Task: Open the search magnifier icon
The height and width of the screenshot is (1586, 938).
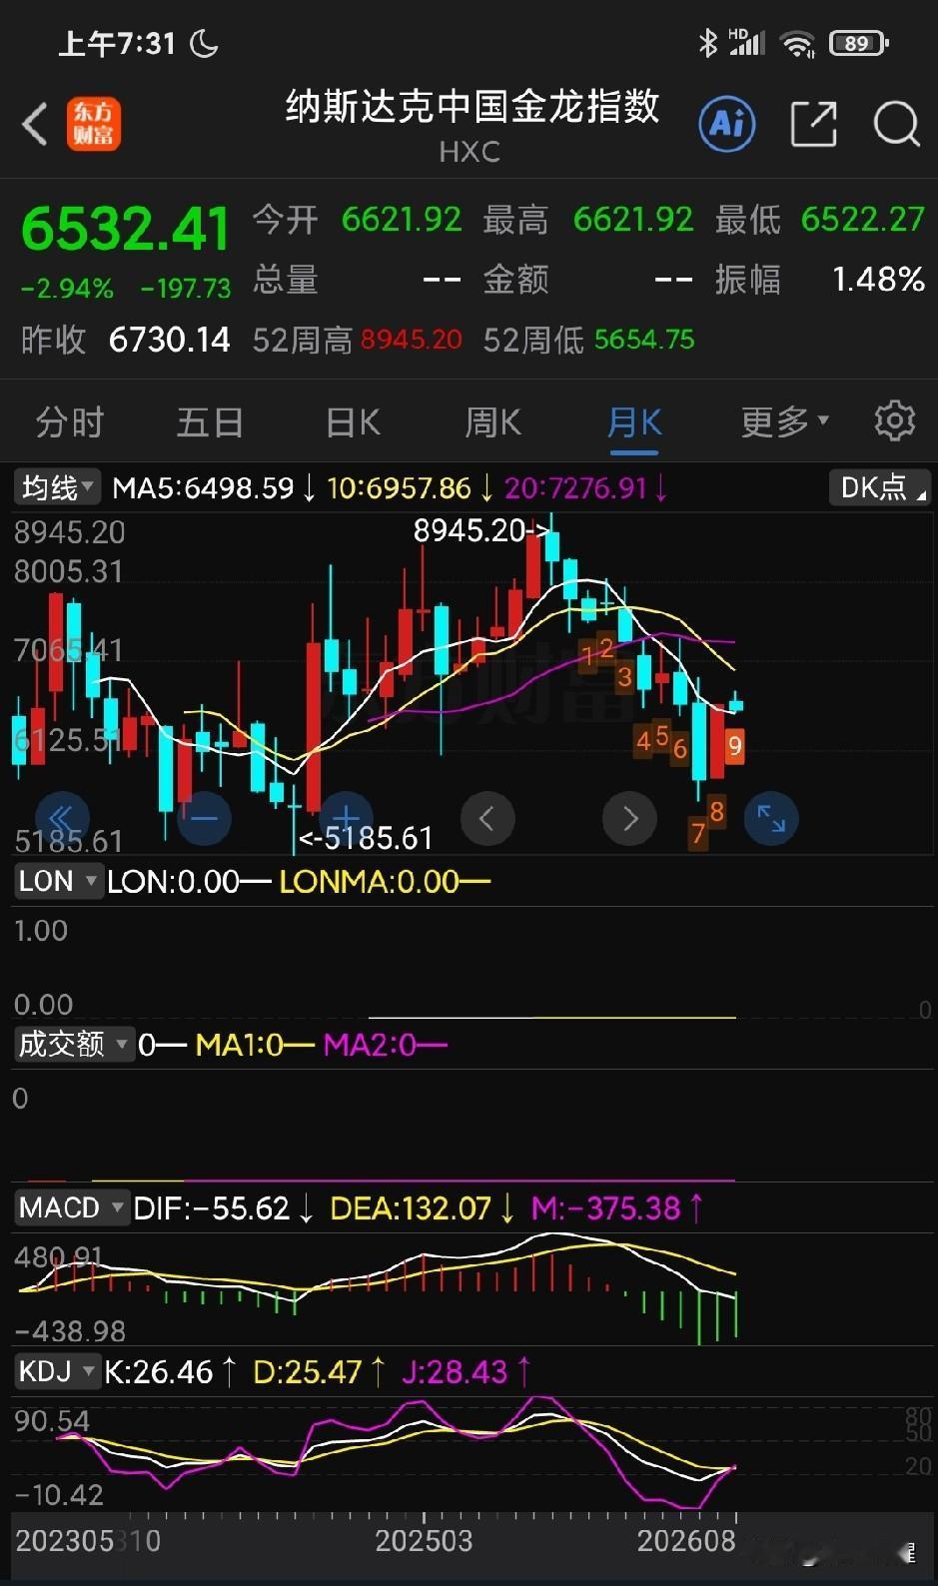Action: (x=896, y=125)
